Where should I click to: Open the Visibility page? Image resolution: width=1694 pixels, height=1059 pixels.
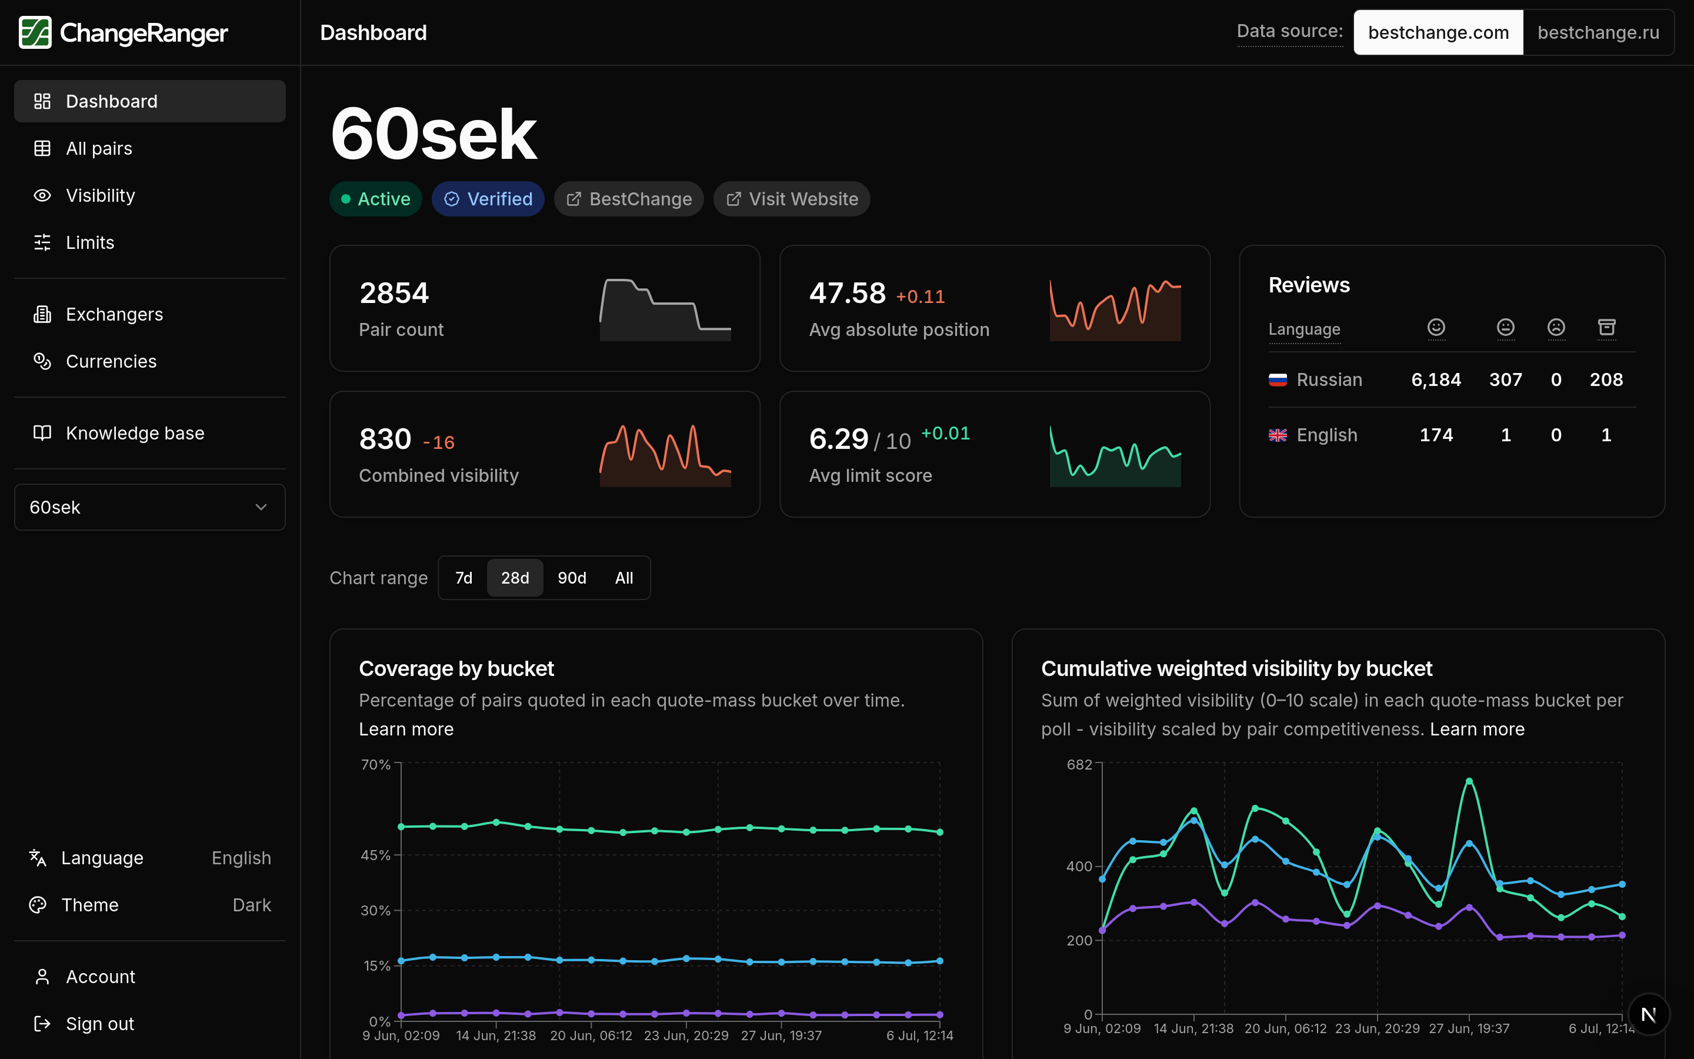click(x=150, y=195)
